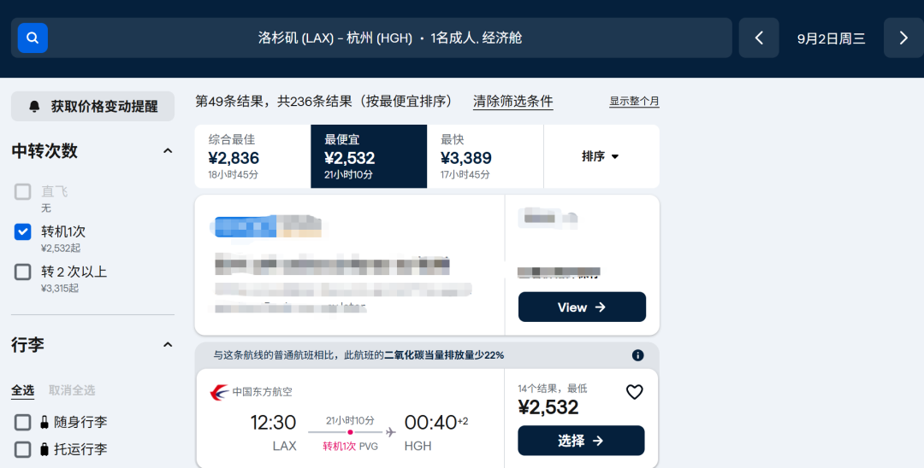Collapse the 中转次数 section
Screen dimensions: 924x468
click(168, 151)
